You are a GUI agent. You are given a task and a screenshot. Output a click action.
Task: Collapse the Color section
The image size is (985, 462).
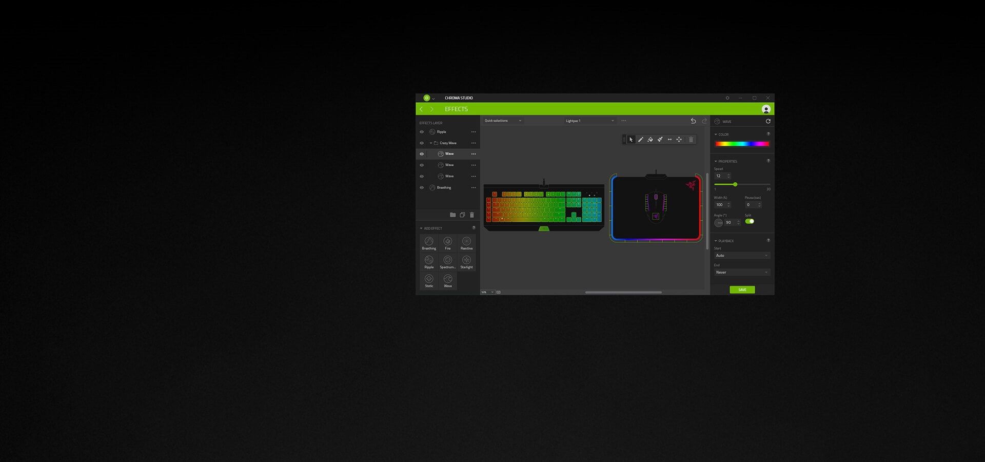716,134
